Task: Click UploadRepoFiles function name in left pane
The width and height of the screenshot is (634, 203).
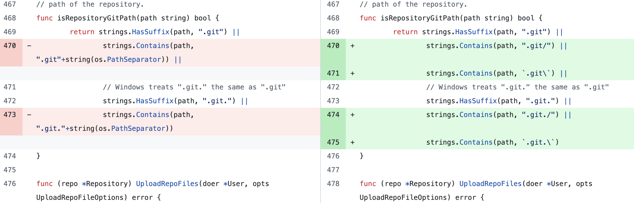Action: (x=167, y=184)
